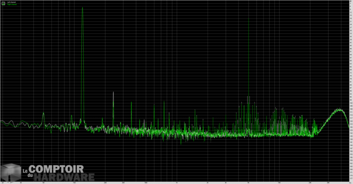
Task: Click the bottom frequency axis labels
Action: coord(176,182)
